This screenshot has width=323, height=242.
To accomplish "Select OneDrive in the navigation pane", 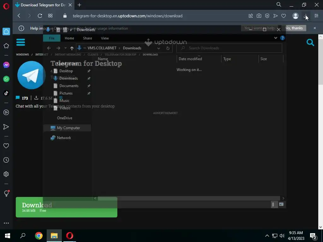I will point(64,118).
